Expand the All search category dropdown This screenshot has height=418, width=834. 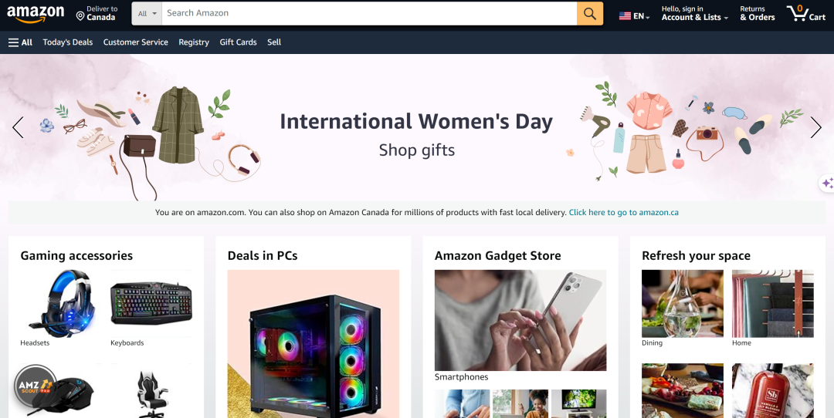tap(147, 13)
